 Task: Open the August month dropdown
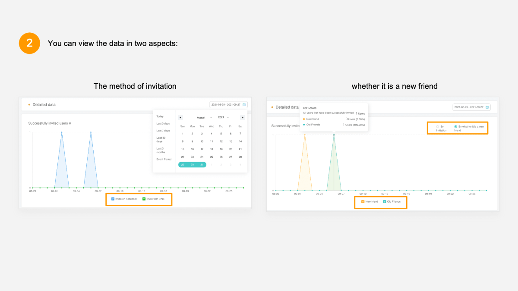coord(204,117)
